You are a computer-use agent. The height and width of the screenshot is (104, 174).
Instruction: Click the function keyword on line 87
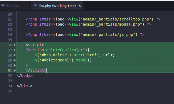[35, 50]
